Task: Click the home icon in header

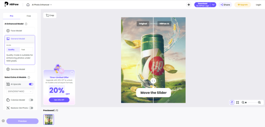Action: pyautogui.click(x=28, y=5)
